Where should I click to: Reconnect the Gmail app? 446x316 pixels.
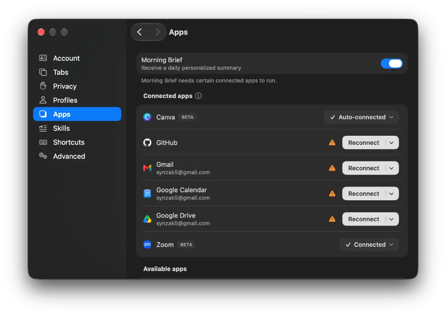pyautogui.click(x=363, y=168)
